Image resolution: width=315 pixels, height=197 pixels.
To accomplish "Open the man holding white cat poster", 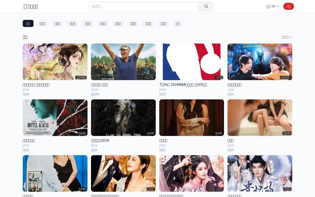I will click(x=260, y=173).
